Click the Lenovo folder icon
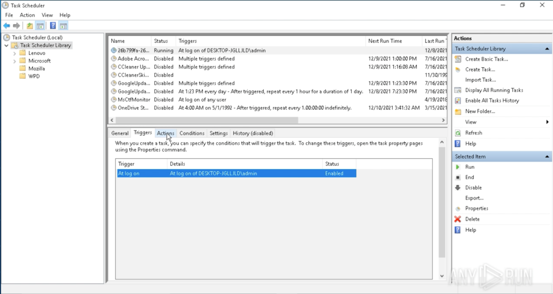The image size is (553, 294). point(23,53)
